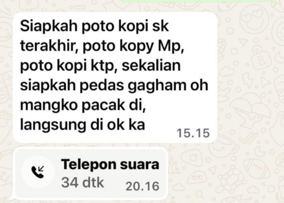The width and height of the screenshot is (284, 203).
Task: Tap the line 'terakhir, poto kopy Mp,'
Action: pos(102,45)
